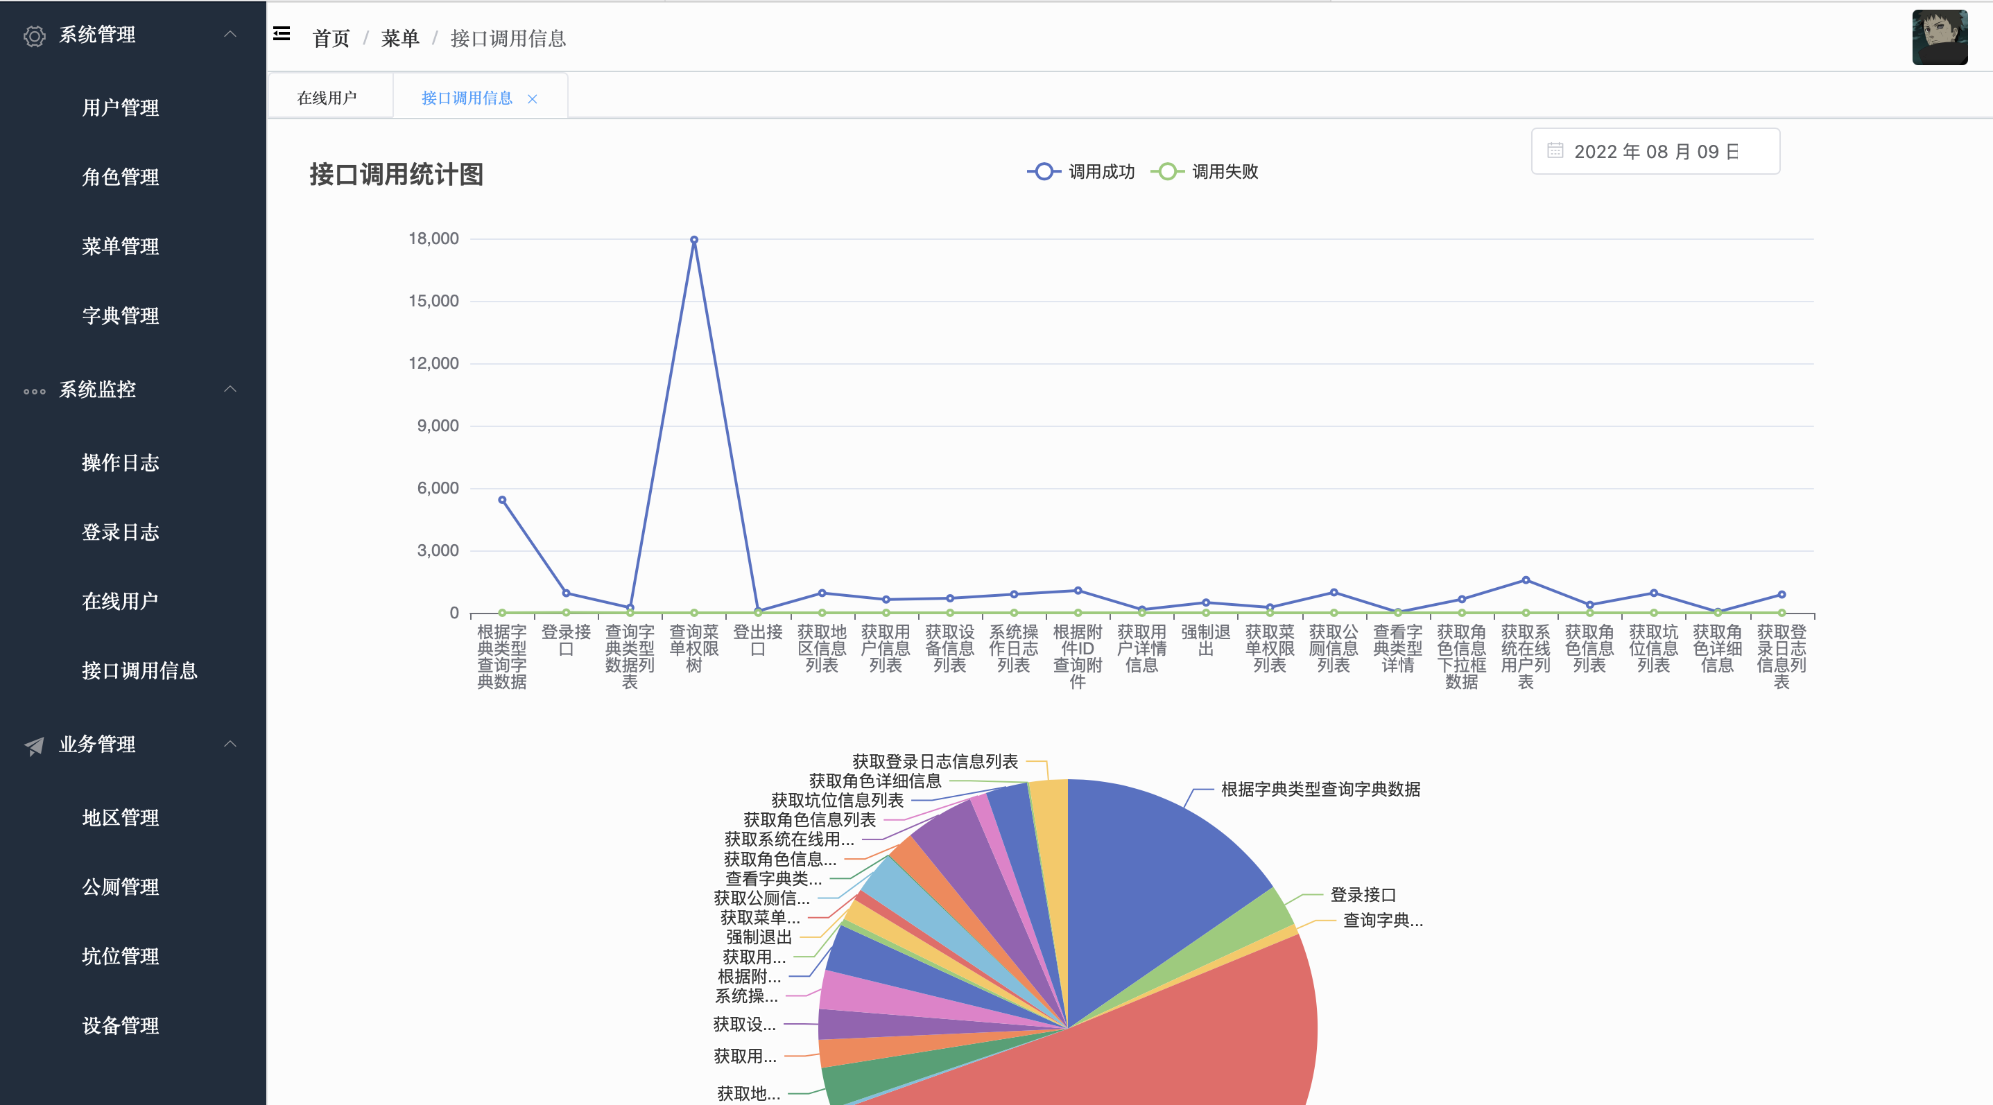Click the 根据字典类型查询字典数据 pie label
The width and height of the screenshot is (1993, 1105).
point(1320,789)
